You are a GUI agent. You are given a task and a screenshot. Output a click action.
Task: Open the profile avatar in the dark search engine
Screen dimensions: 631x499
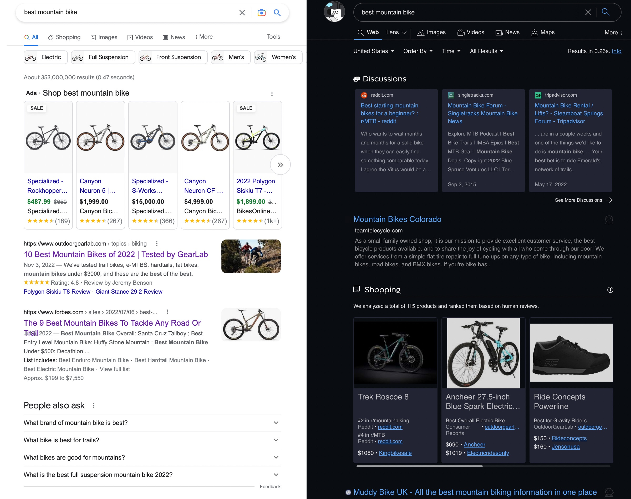click(334, 12)
